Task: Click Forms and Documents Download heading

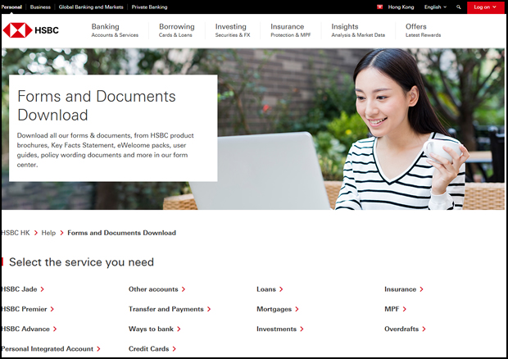Action: pos(97,106)
